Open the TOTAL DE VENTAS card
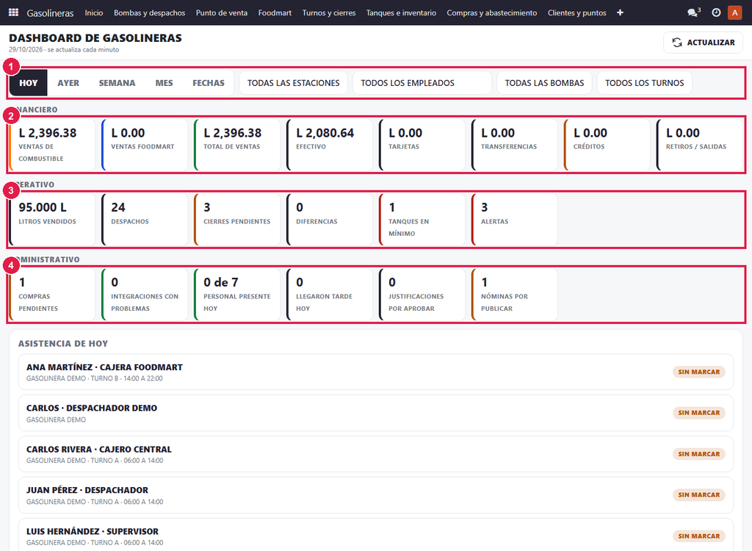Image resolution: width=752 pixels, height=551 pixels. click(x=237, y=145)
